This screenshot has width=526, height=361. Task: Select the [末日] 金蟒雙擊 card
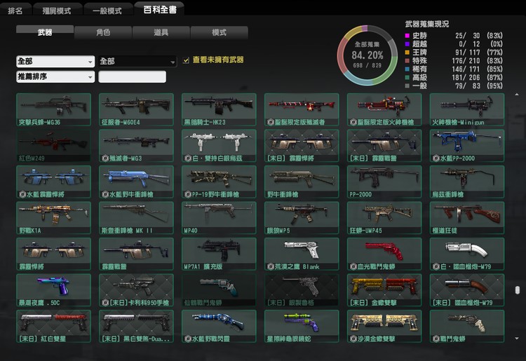coord(384,290)
